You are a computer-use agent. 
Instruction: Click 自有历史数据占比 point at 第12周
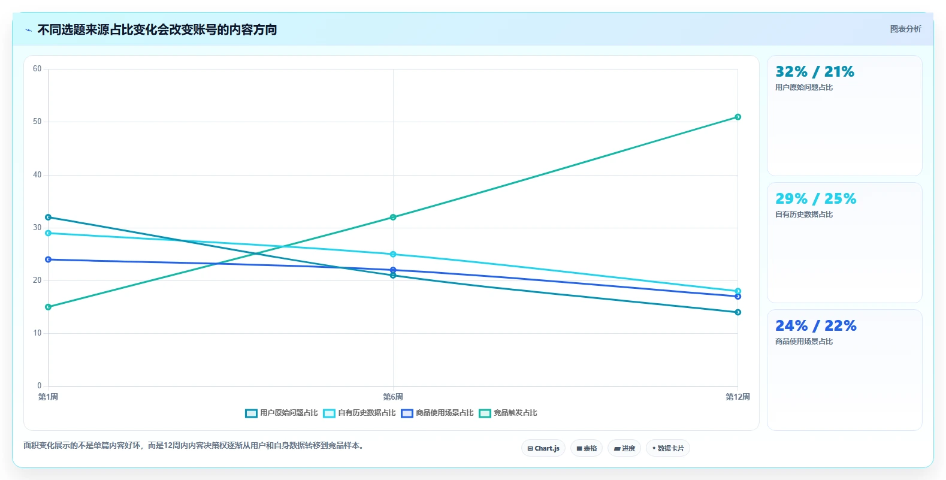(738, 291)
